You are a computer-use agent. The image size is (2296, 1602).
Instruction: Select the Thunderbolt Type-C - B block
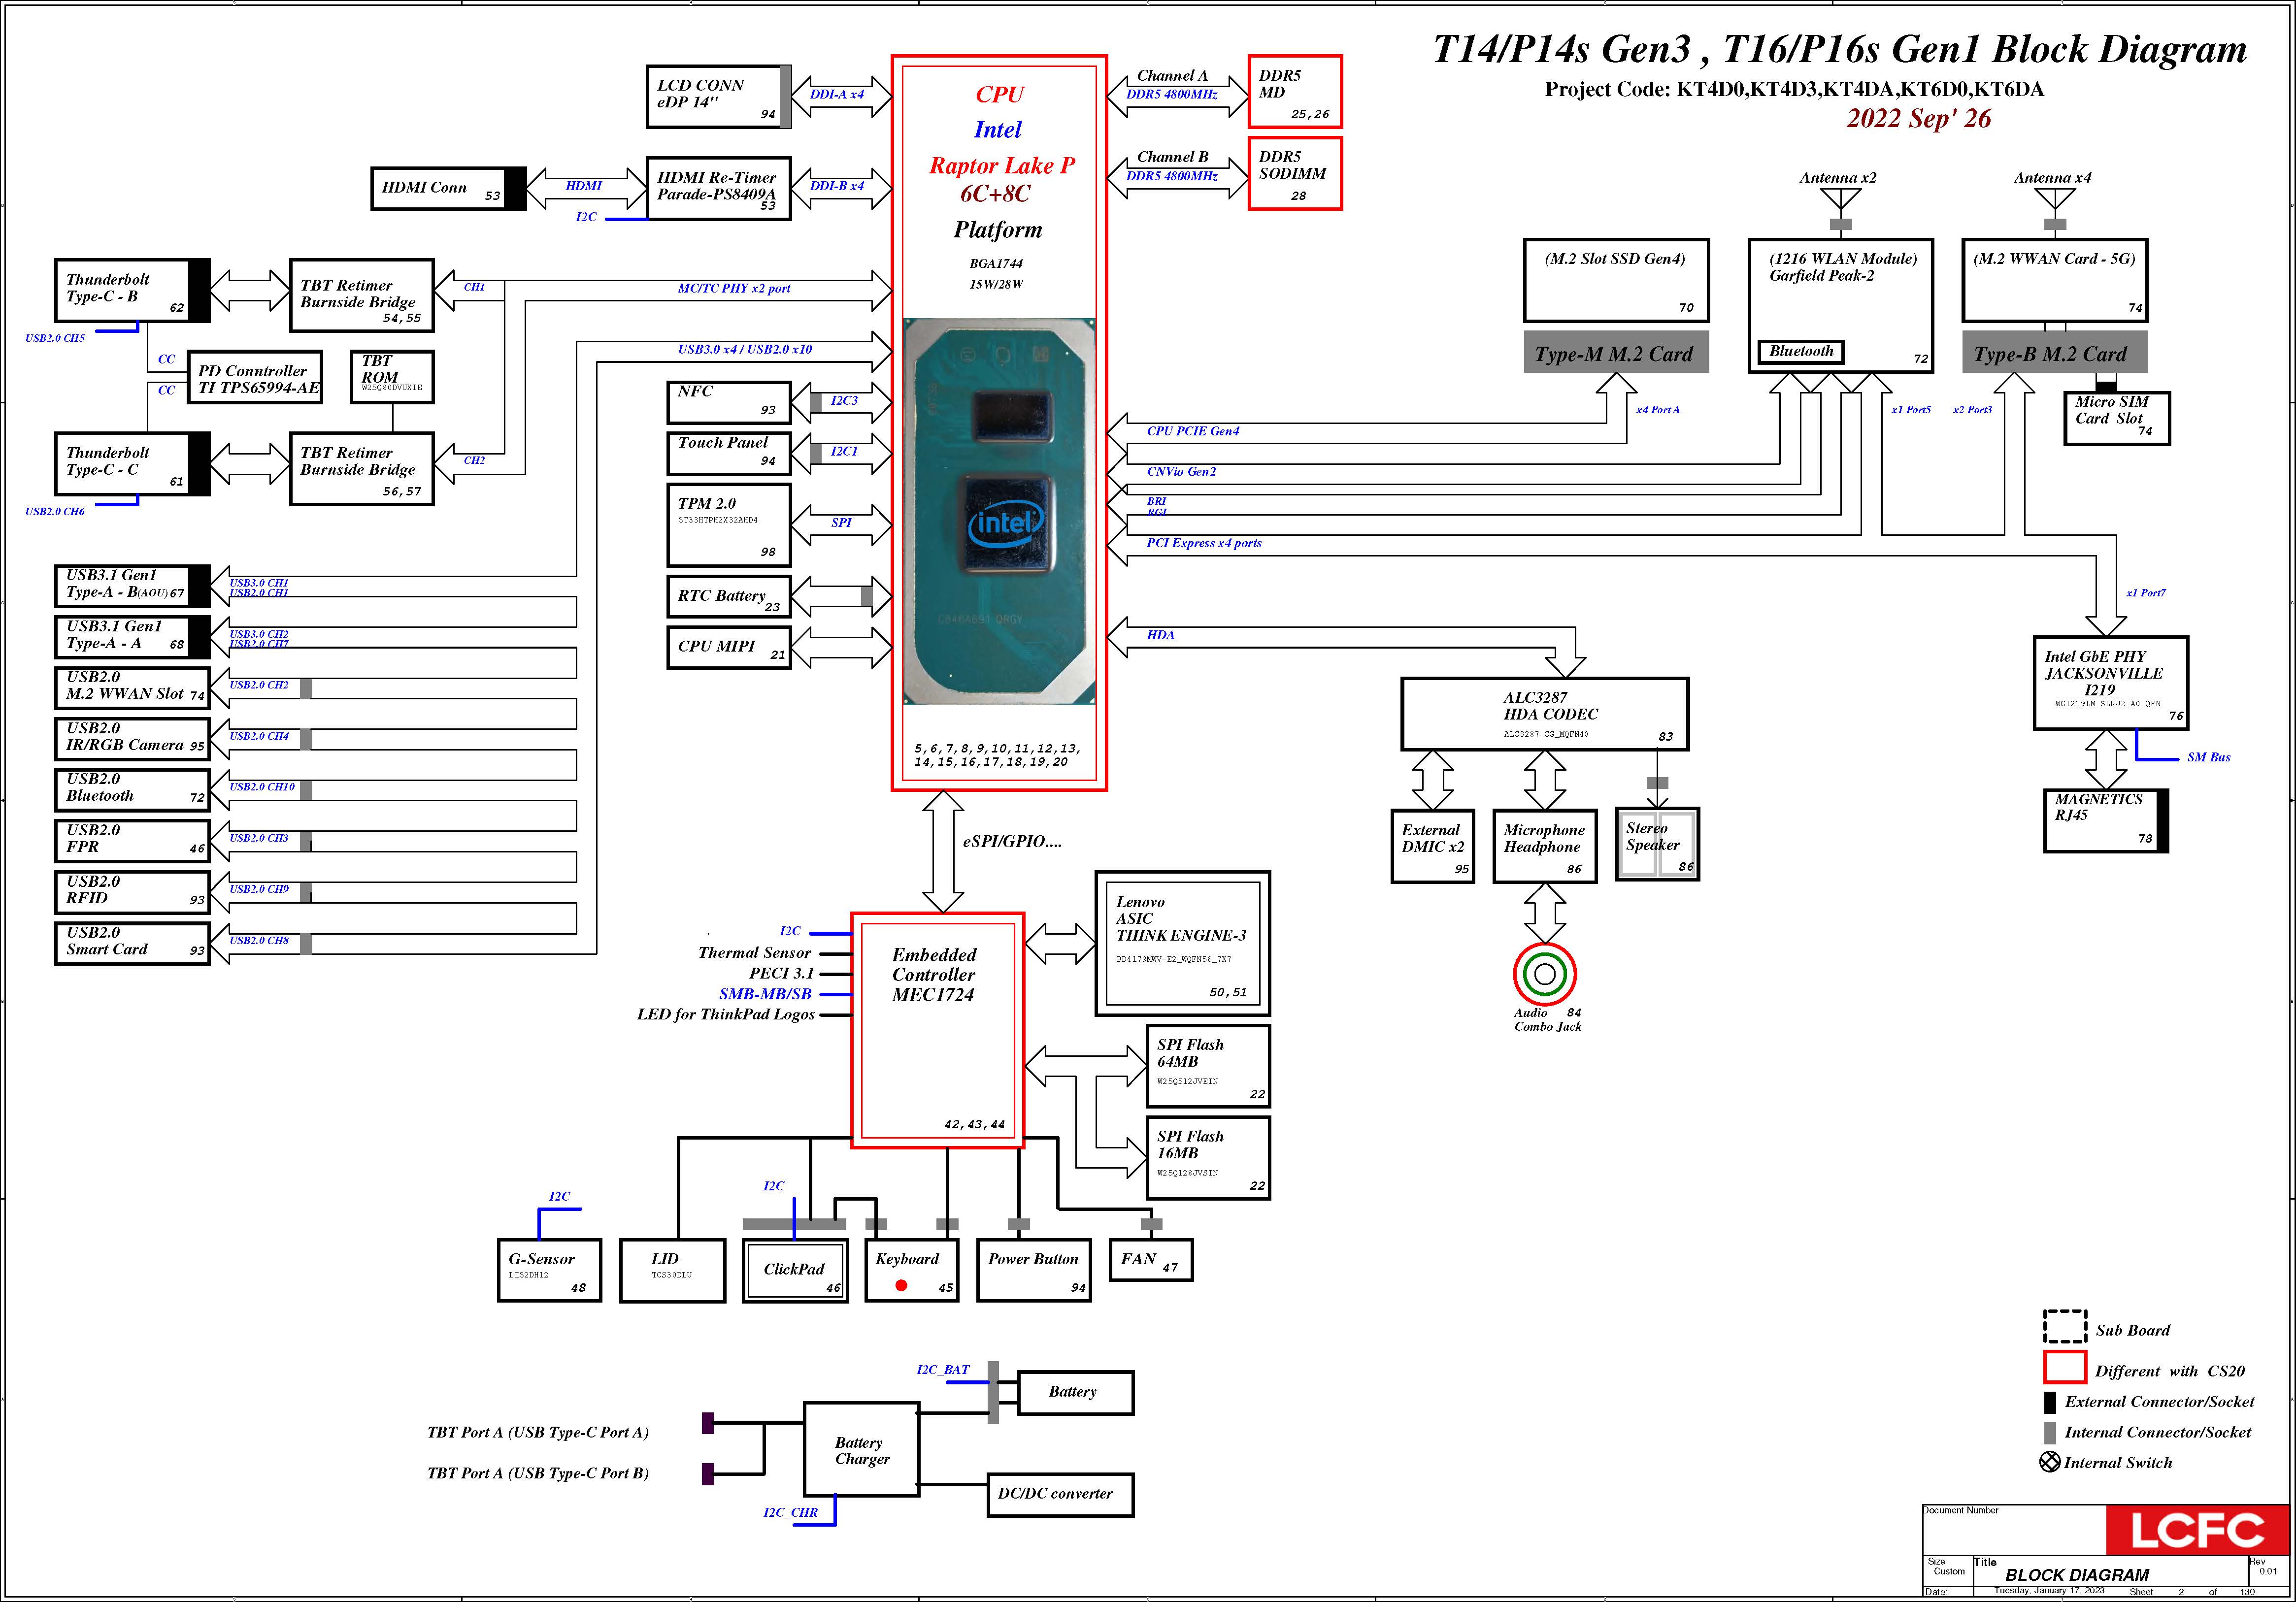coord(132,290)
